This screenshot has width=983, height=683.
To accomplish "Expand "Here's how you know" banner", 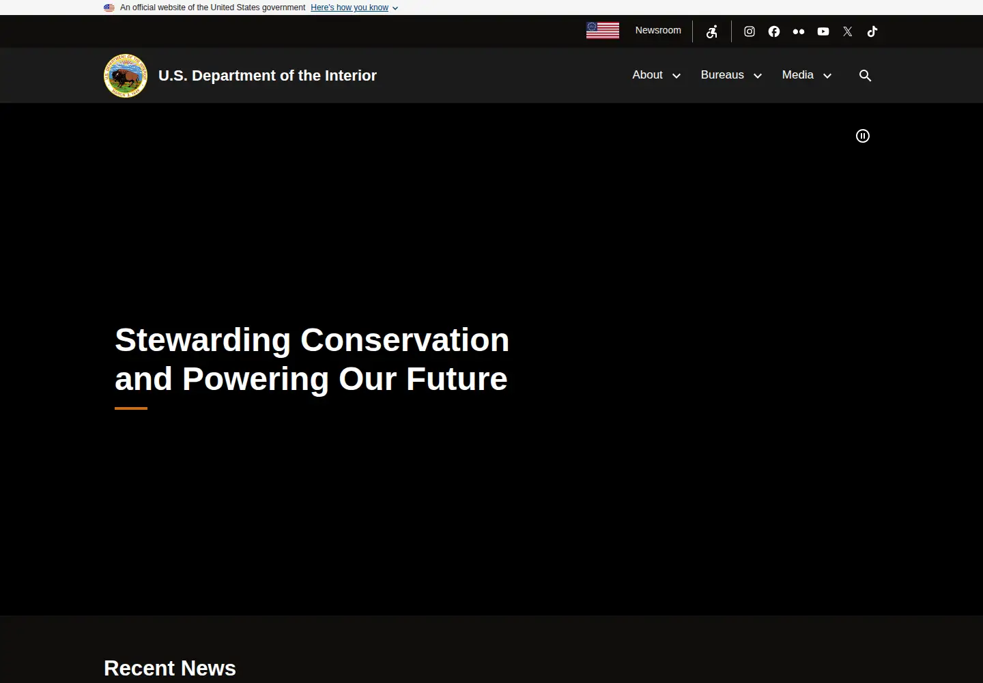I will click(354, 8).
